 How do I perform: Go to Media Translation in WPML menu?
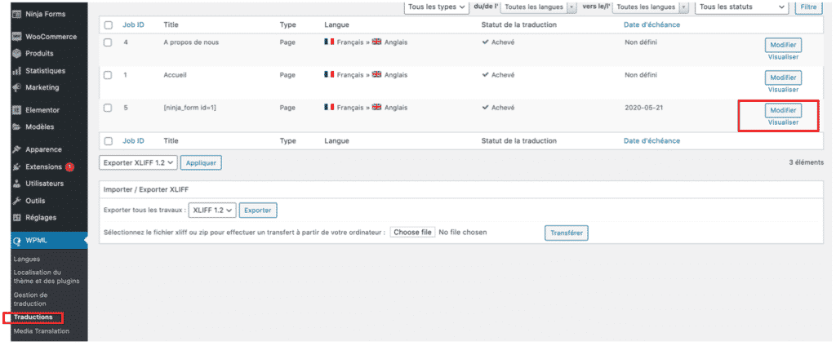click(x=41, y=330)
